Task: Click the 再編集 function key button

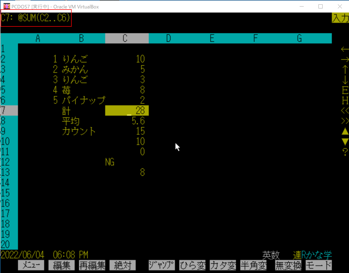Action: tap(92, 265)
